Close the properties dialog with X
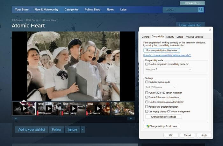This screenshot has width=223, height=146. tap(210, 29)
